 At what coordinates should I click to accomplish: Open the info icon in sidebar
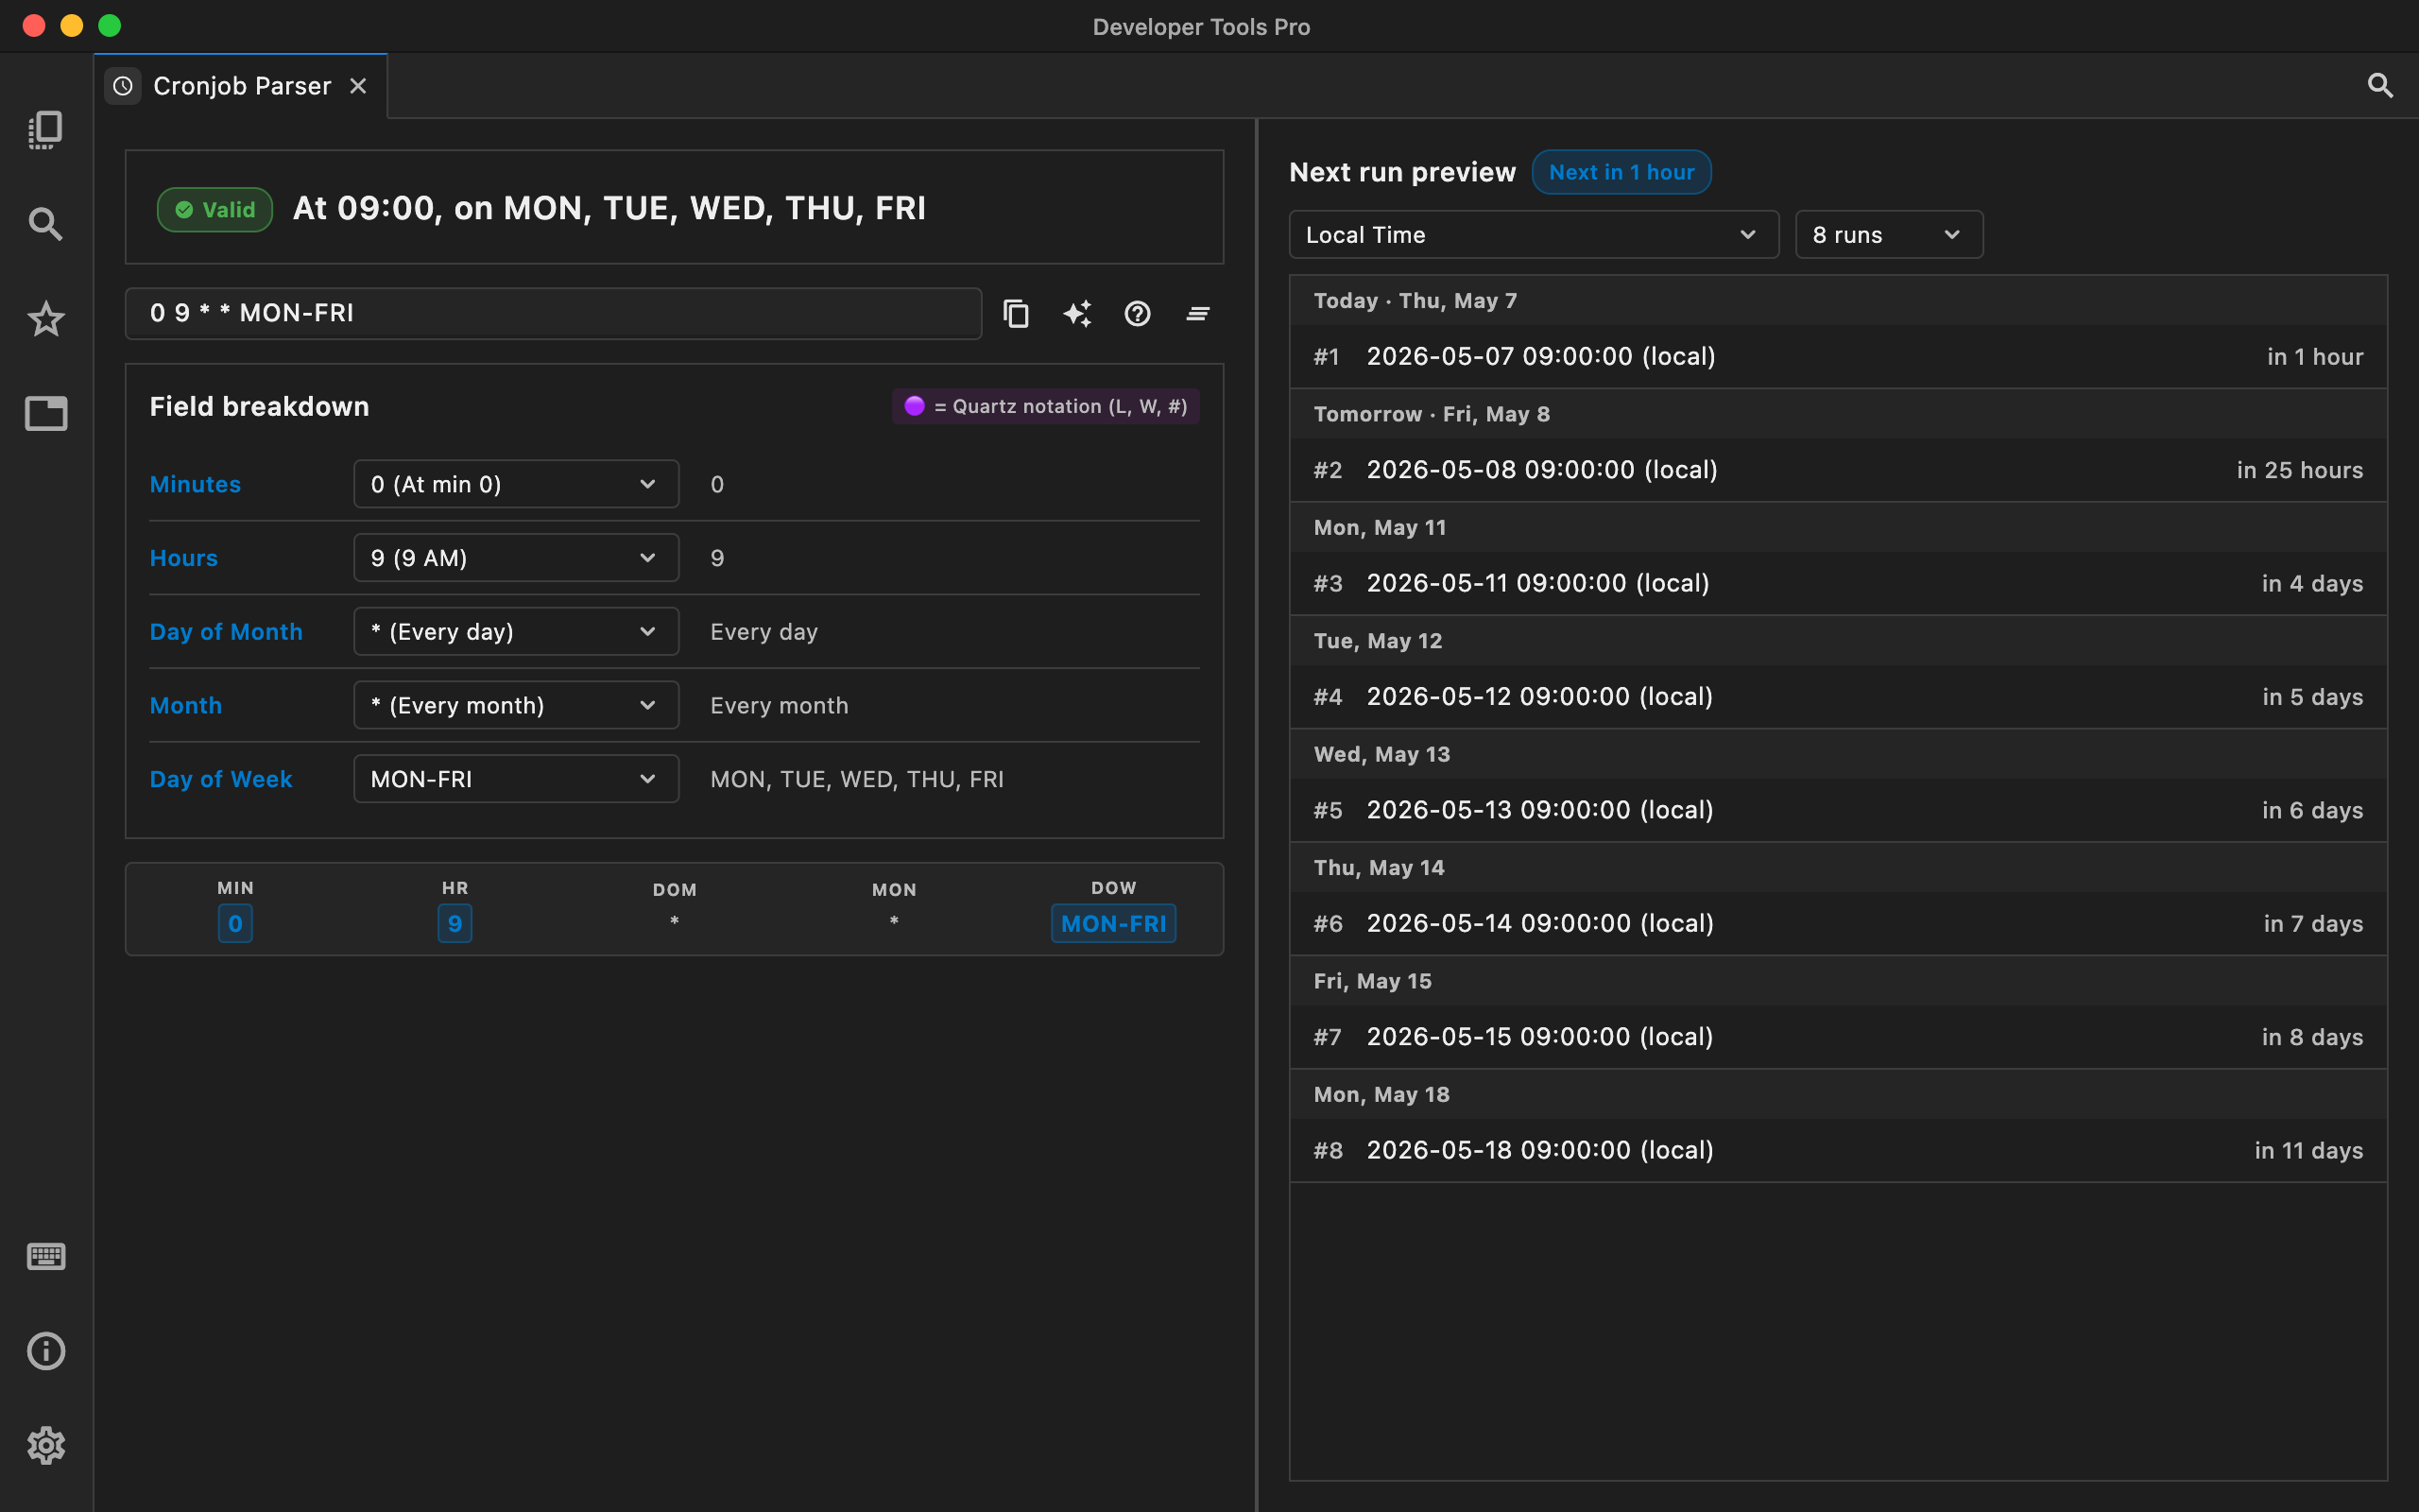click(x=46, y=1351)
